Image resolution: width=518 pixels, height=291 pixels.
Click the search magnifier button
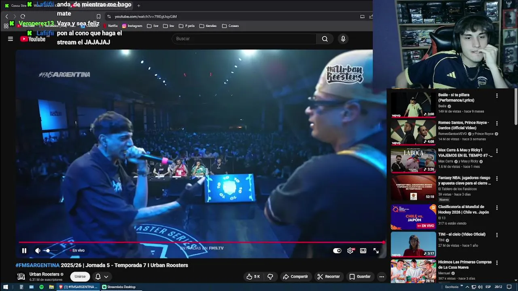(325, 39)
